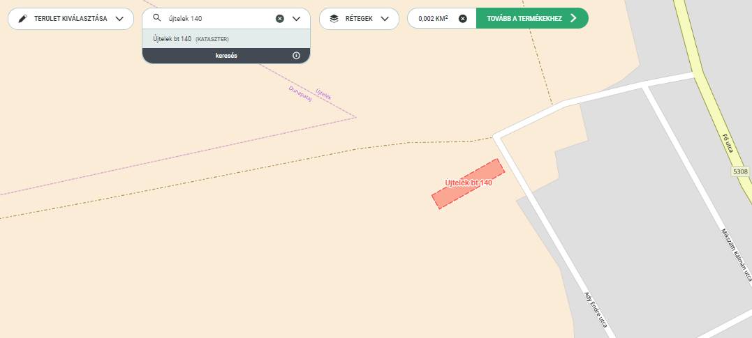Click the 5308 road number badge

(x=740, y=171)
